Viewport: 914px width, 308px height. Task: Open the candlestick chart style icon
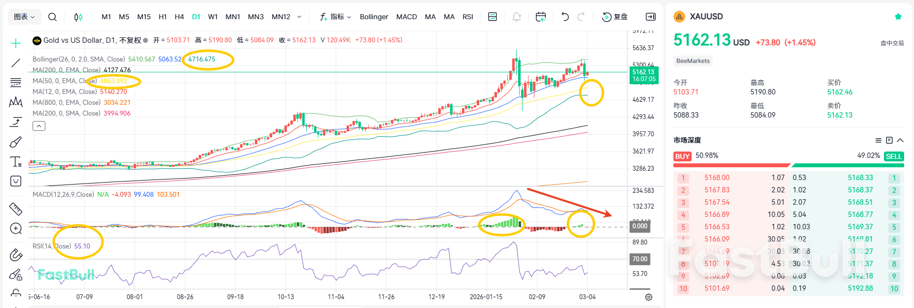tap(78, 17)
